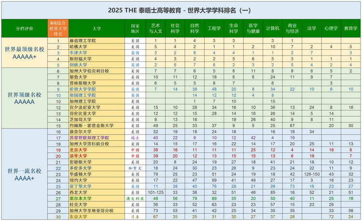Select the 世界顶级名校 AAAAA tier cell
Screen dimensions: 362x221
[x=25, y=98]
